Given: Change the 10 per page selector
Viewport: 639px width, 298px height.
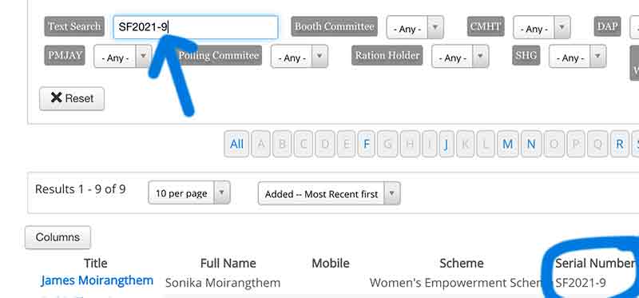Looking at the screenshot, I should (x=189, y=193).
